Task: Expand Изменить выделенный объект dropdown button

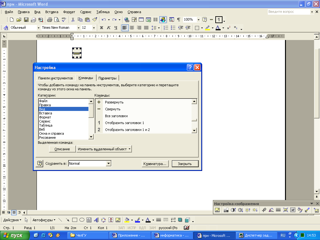Action: [x=104, y=149]
